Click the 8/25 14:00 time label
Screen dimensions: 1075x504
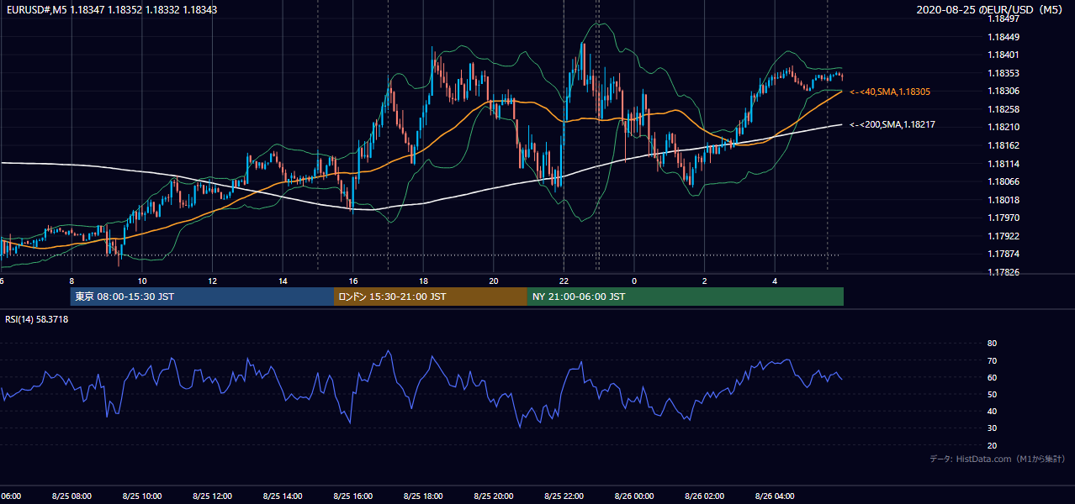283,496
